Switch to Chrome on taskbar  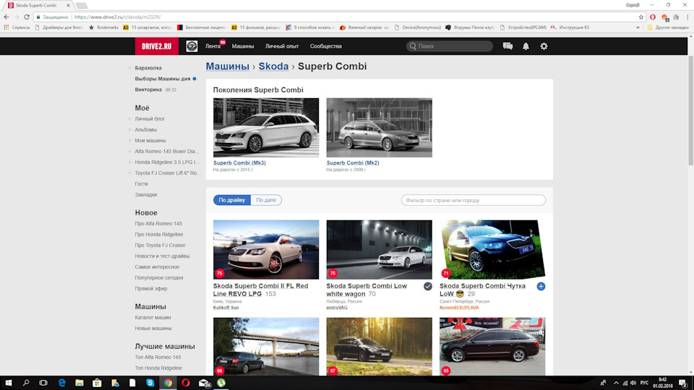pos(168,383)
